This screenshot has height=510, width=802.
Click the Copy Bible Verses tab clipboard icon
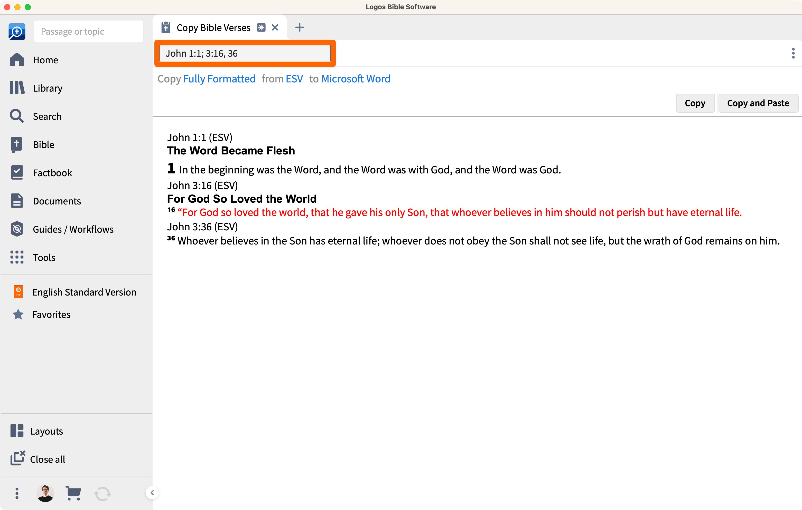coord(166,27)
